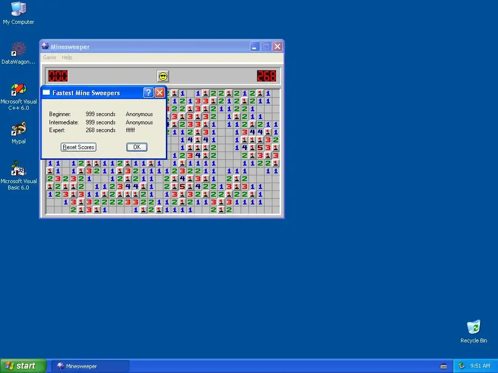The height and width of the screenshot is (373, 498).
Task: Click the system tray icon beside the clock
Action: click(x=462, y=366)
